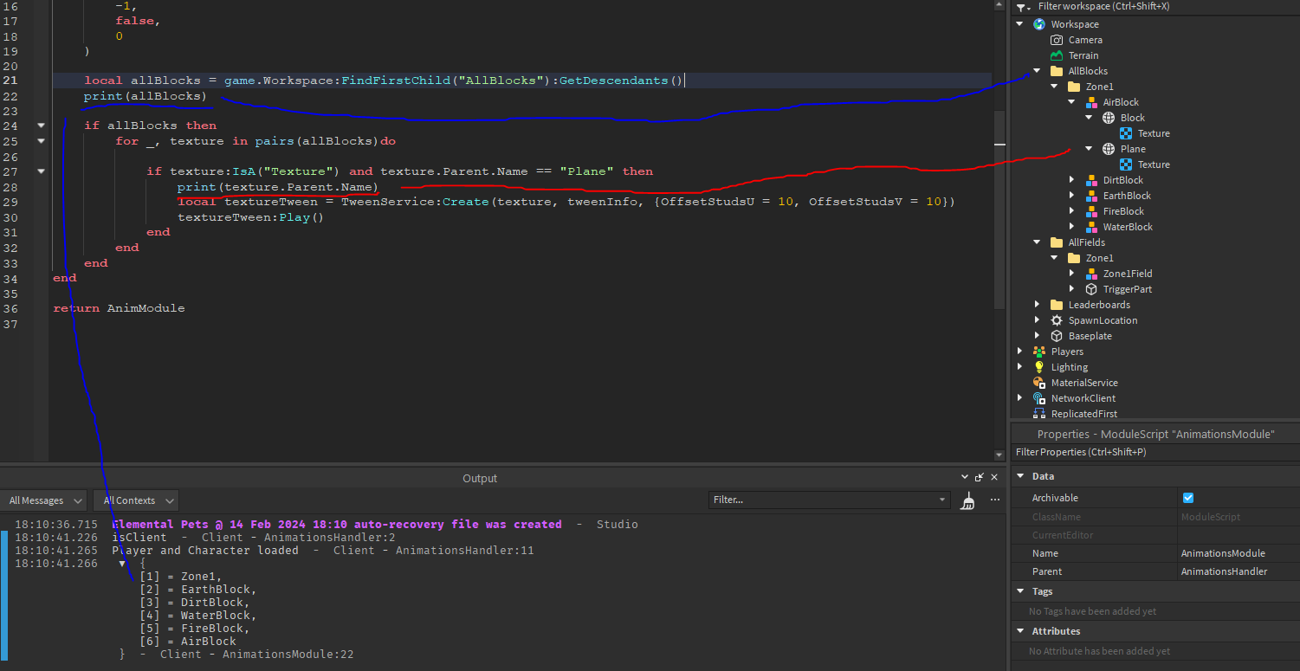Open the All Contexts dropdown
Viewport: 1300px width, 671px height.
(135, 500)
